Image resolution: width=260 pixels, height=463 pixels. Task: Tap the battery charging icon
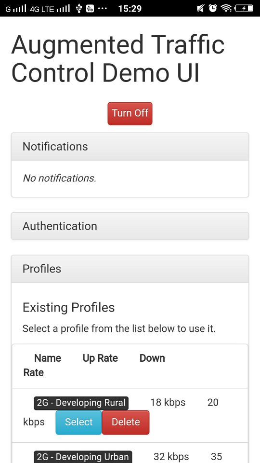click(244, 8)
